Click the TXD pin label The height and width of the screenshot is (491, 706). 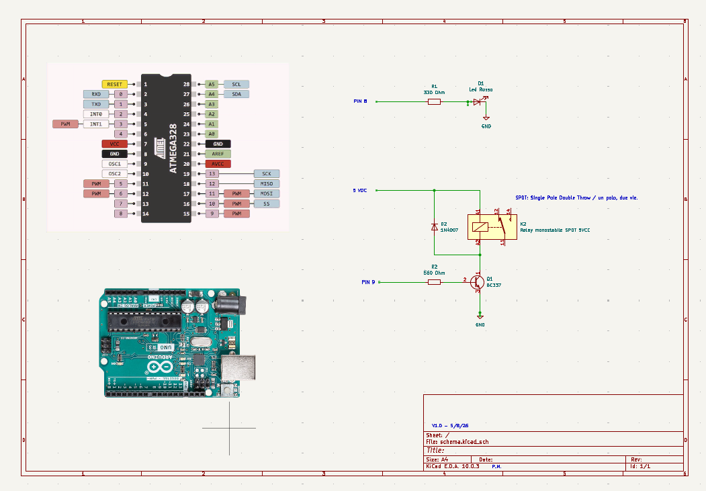pyautogui.click(x=96, y=104)
